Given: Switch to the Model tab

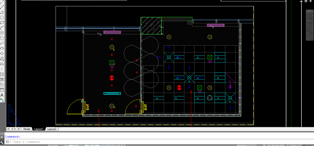Looking at the screenshot, I should (x=27, y=129).
